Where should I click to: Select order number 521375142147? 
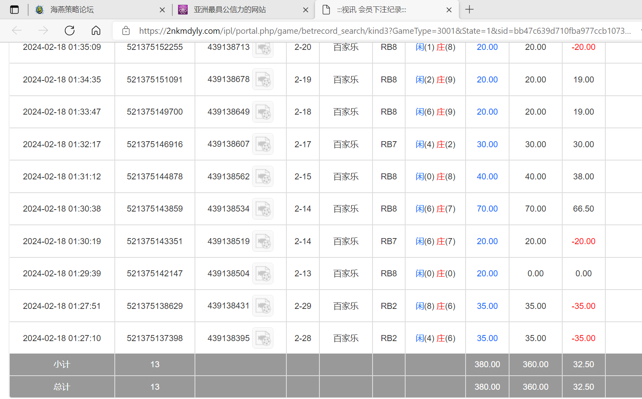155,274
